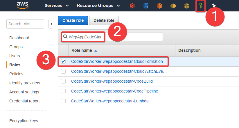Select Roles in the IAM sidebar
Viewport: 239px width, 128px height.
tap(15, 65)
